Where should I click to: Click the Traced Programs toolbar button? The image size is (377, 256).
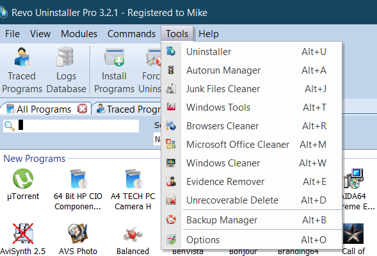pos(22,70)
